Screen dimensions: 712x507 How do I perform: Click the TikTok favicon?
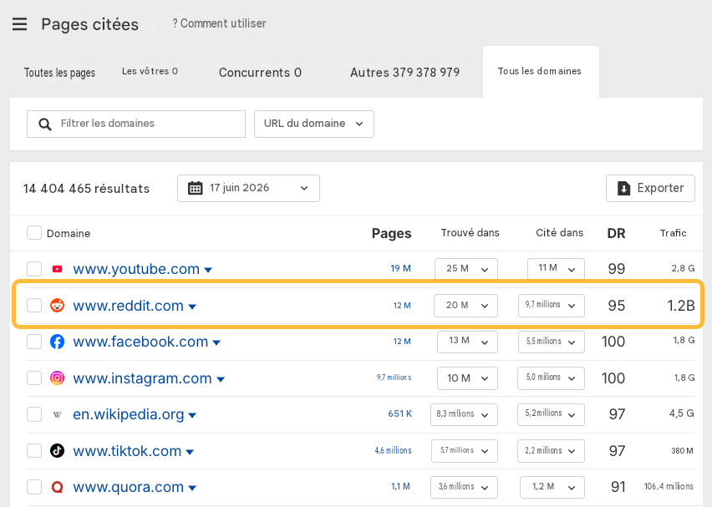(x=57, y=451)
